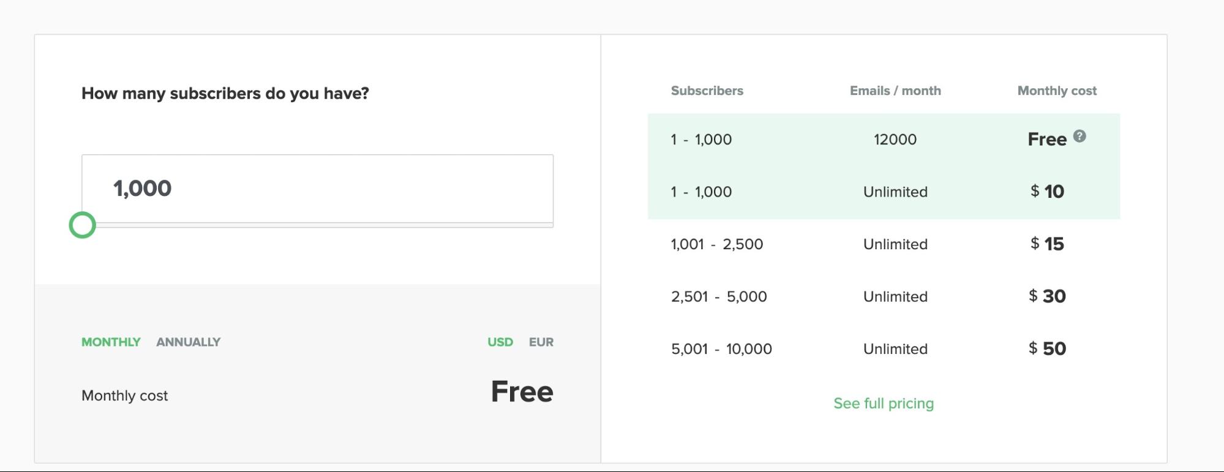Select USD currency
1224x472 pixels.
click(x=500, y=342)
